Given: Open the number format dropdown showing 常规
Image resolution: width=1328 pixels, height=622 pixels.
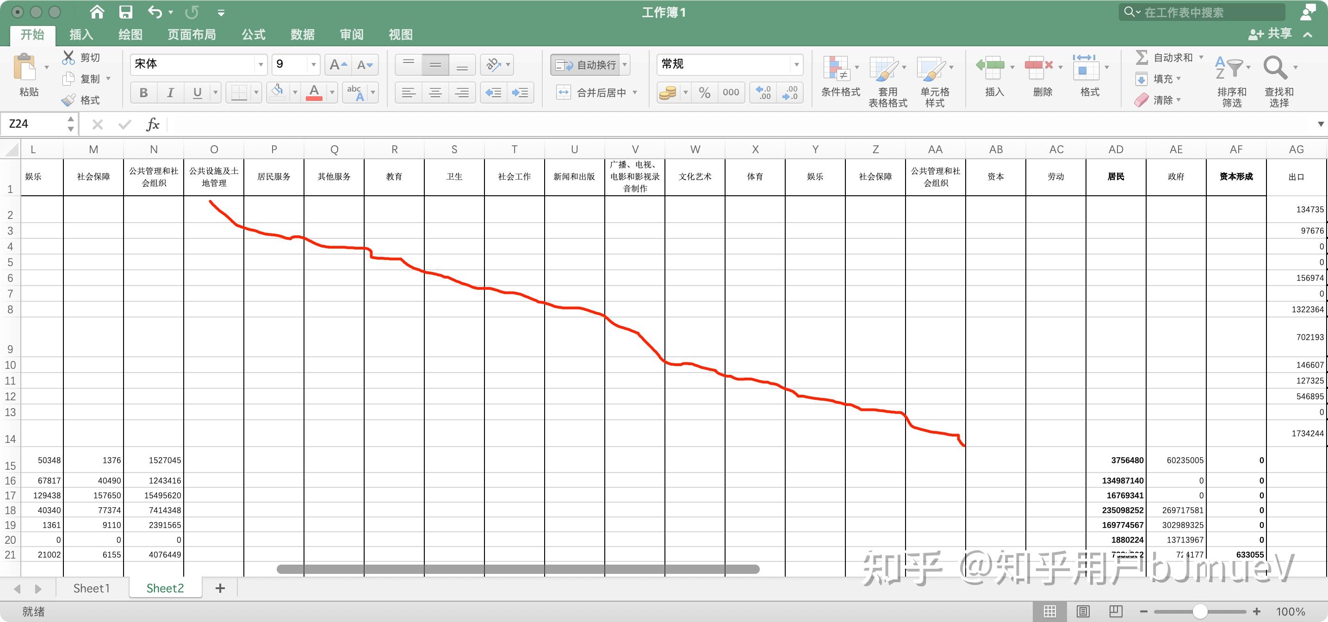Looking at the screenshot, I should 796,64.
